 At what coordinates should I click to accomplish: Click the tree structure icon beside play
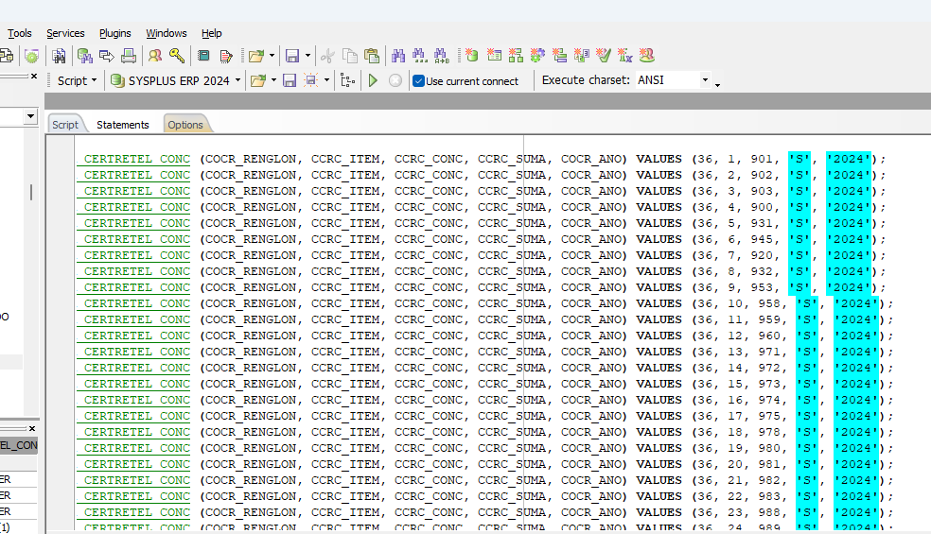347,81
